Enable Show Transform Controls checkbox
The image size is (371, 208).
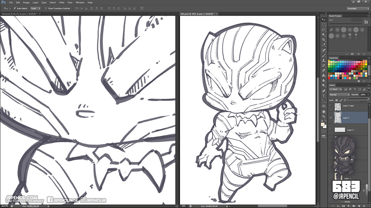[x=46, y=8]
